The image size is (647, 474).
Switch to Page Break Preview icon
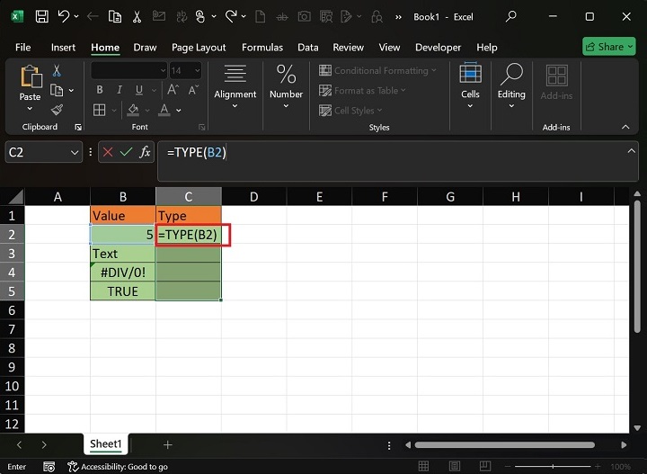(485, 467)
